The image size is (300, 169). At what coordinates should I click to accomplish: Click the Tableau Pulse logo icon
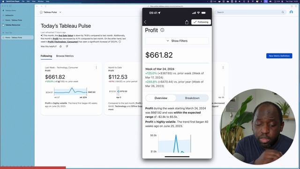pos(41,12)
